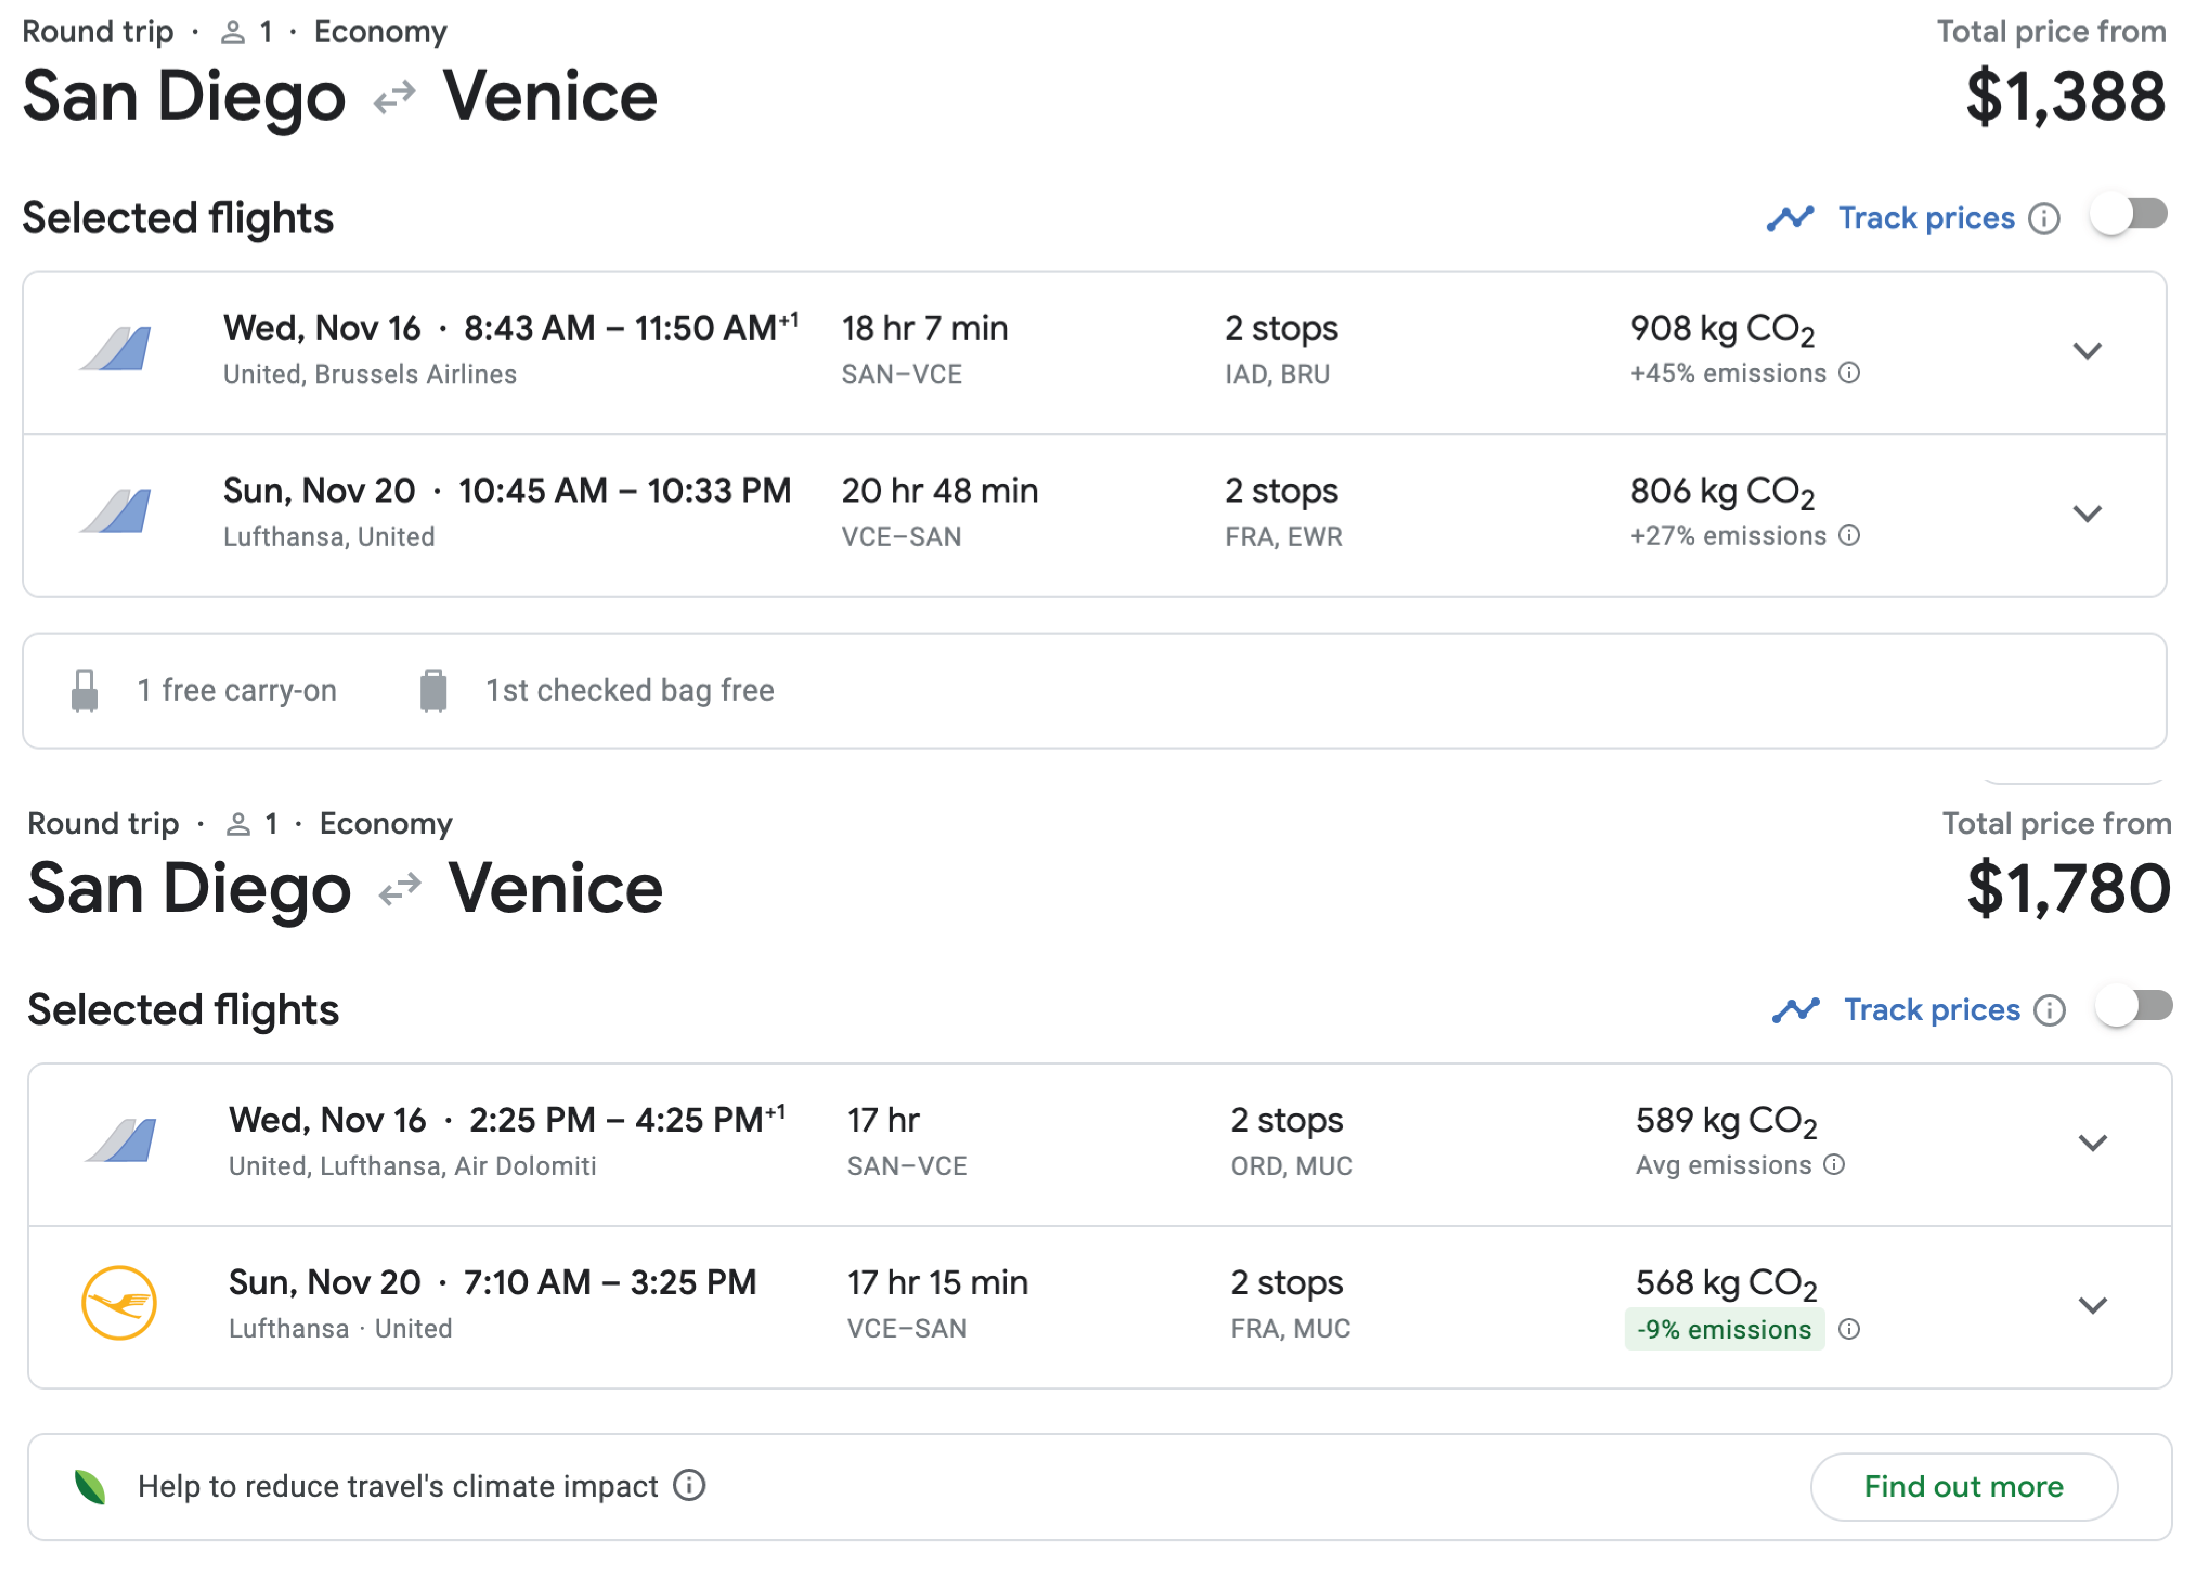The image size is (2199, 1572).
Task: Click the Find out more button
Action: (1964, 1487)
